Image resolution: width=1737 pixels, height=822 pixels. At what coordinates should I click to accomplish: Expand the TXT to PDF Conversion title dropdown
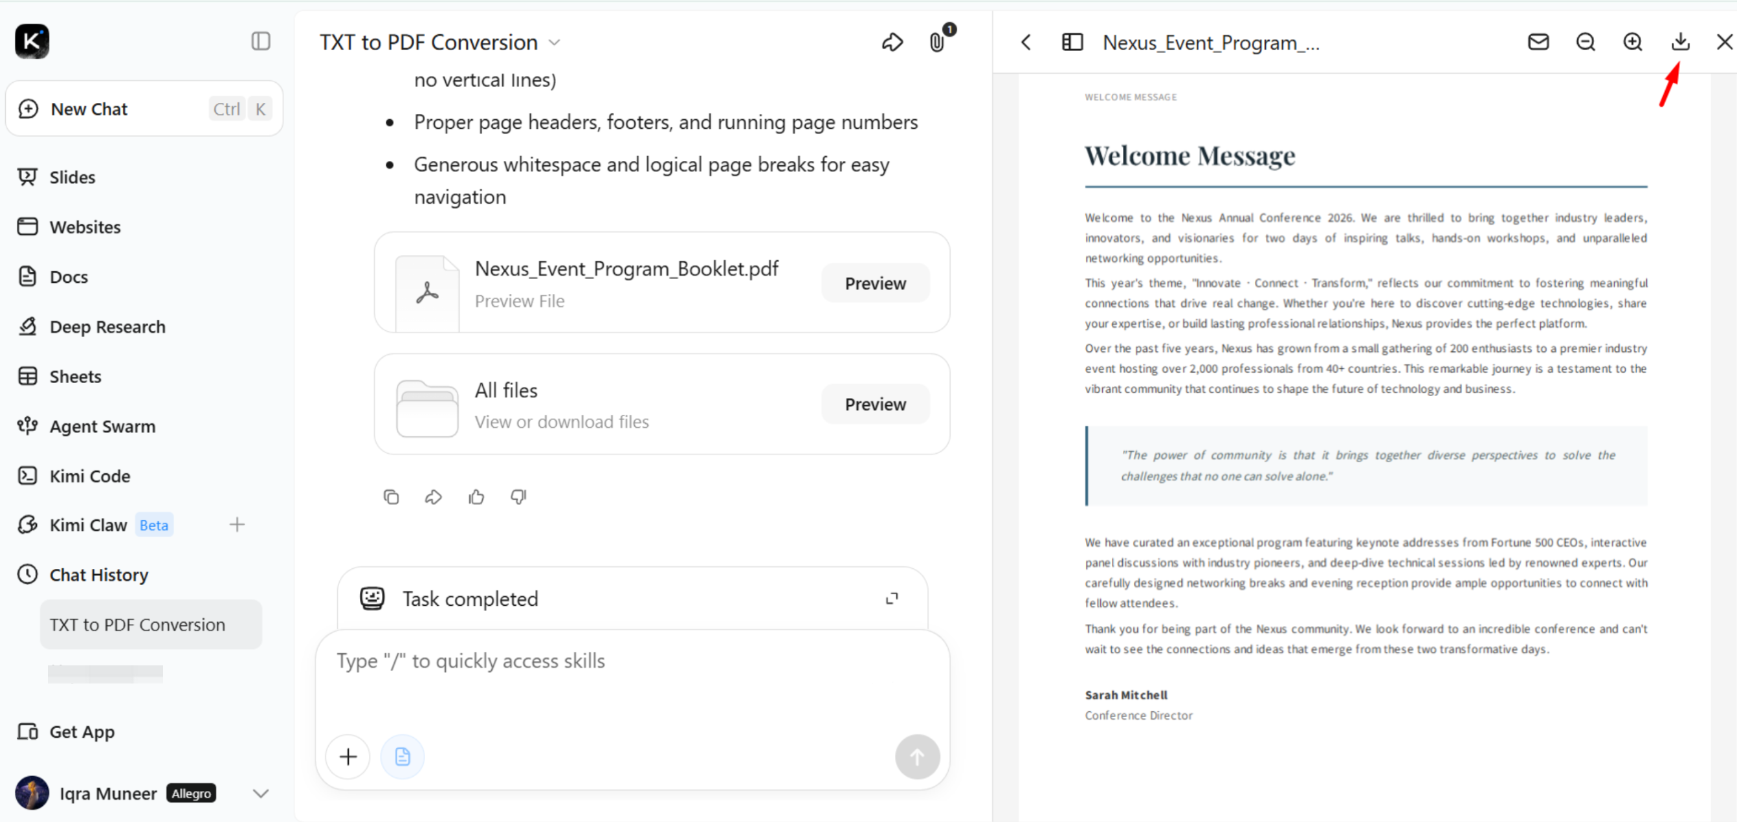click(x=554, y=43)
